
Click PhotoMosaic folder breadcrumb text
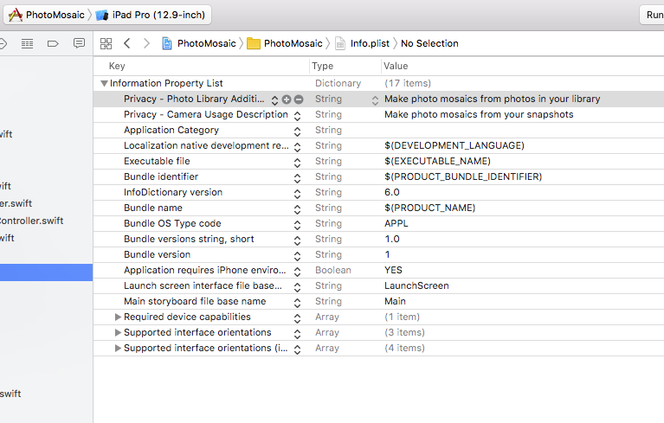click(293, 43)
